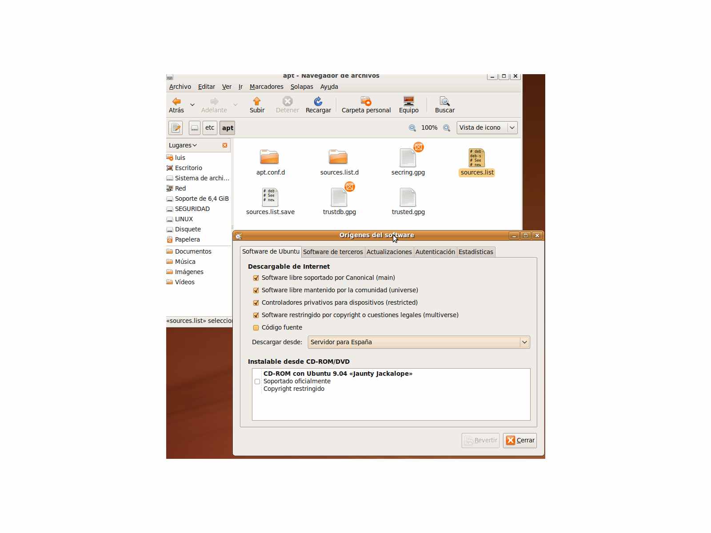The image size is (711, 533).
Task: Select the sources.list.d folder icon
Action: tap(338, 157)
